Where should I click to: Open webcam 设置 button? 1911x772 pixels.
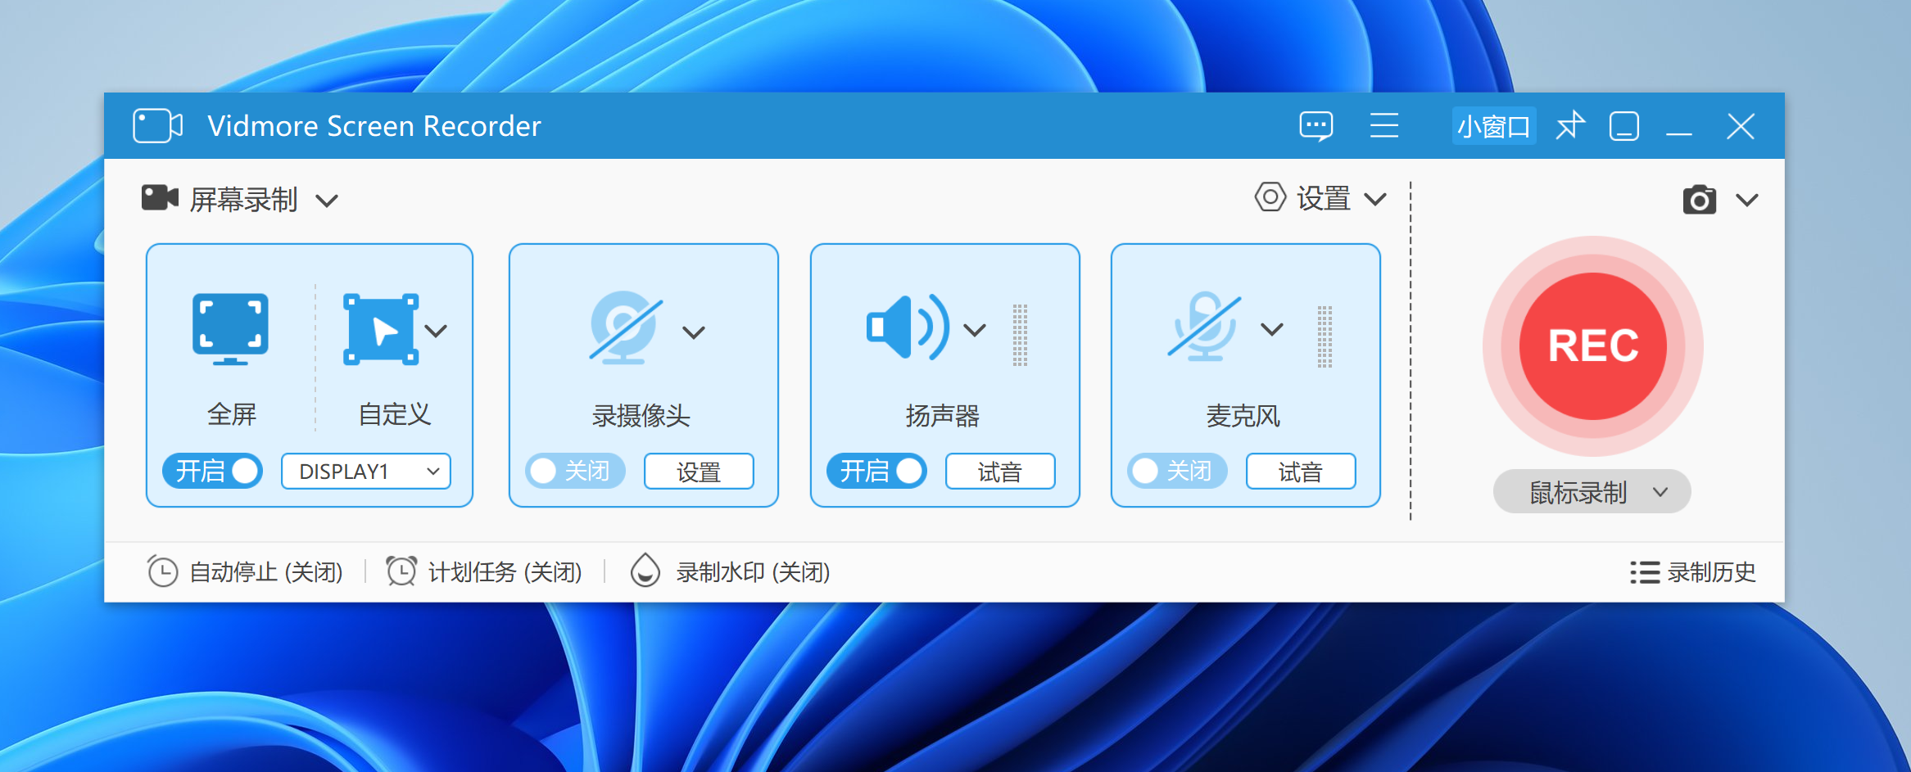click(x=699, y=471)
